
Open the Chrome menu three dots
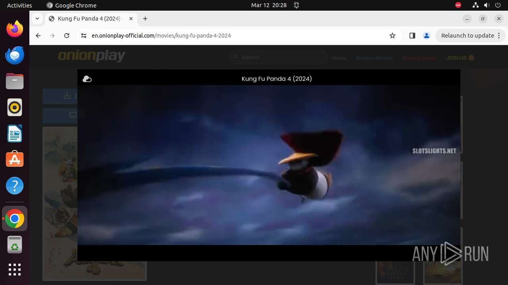tap(499, 36)
